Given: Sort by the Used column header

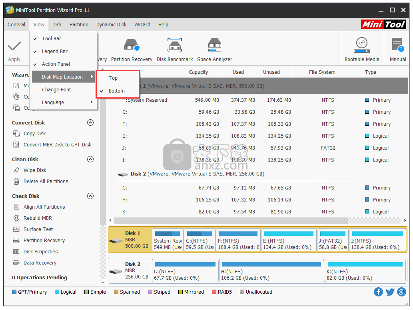Looking at the screenshot, I should click(x=238, y=72).
